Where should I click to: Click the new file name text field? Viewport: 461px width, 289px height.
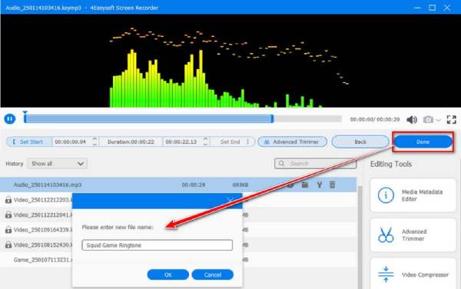click(158, 245)
